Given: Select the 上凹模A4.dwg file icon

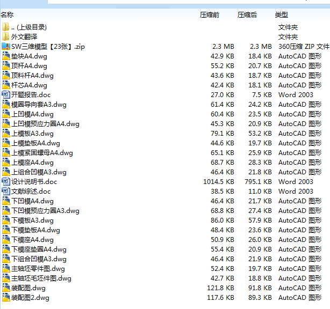Looking at the screenshot, I should [x=6, y=114].
